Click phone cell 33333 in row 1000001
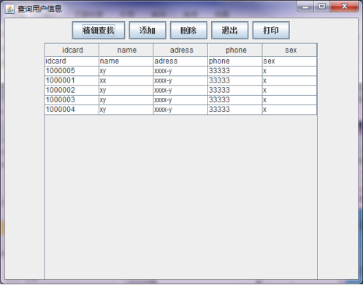This screenshot has height=285, width=363. (x=235, y=80)
